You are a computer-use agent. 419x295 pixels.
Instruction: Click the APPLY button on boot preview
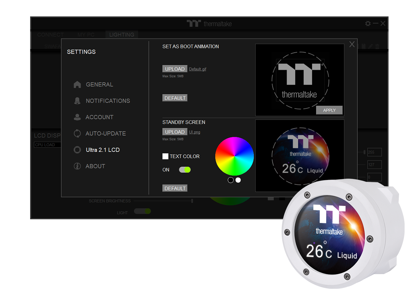[329, 110]
